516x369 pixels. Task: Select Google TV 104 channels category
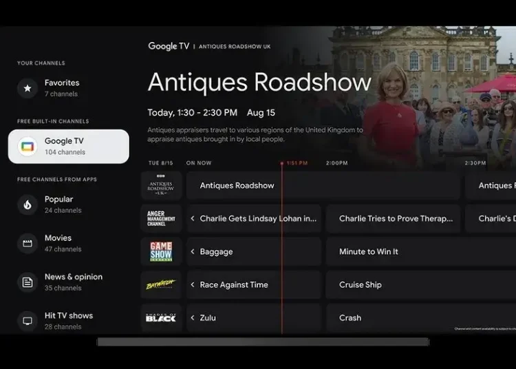coord(68,147)
